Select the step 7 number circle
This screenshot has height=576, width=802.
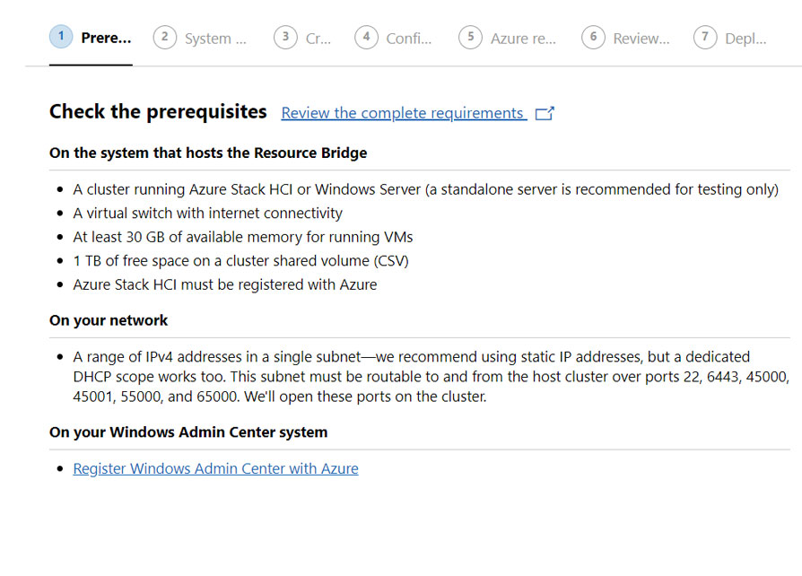pos(705,38)
